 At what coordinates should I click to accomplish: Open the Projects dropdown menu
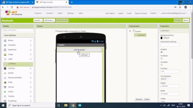[39, 13]
